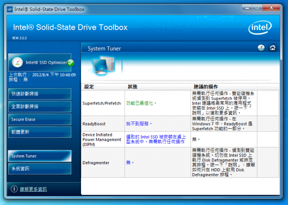Close the Toolbox window
The width and height of the screenshot is (288, 205).
tap(271, 8)
